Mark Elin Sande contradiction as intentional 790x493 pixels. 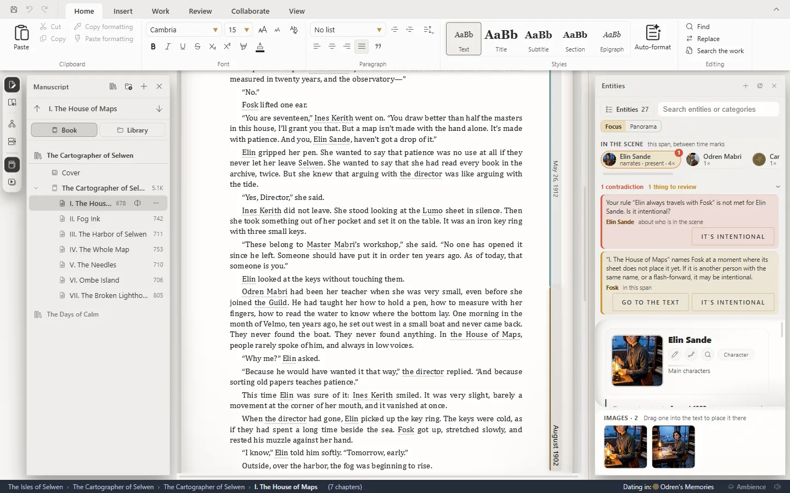tap(733, 237)
